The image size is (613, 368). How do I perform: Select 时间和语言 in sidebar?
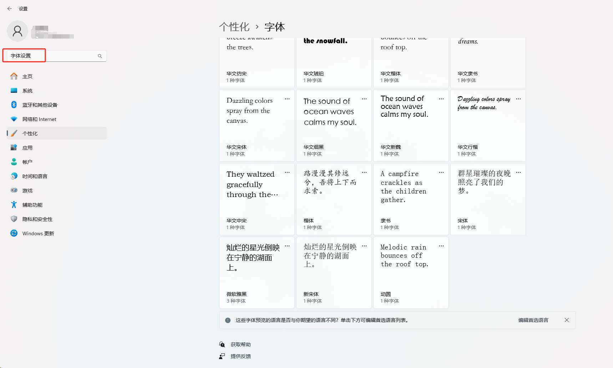pyautogui.click(x=57, y=176)
